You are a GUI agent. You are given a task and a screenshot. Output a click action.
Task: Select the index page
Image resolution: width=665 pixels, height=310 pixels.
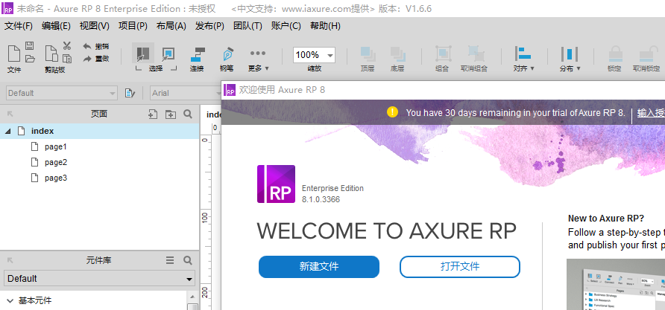[100, 131]
